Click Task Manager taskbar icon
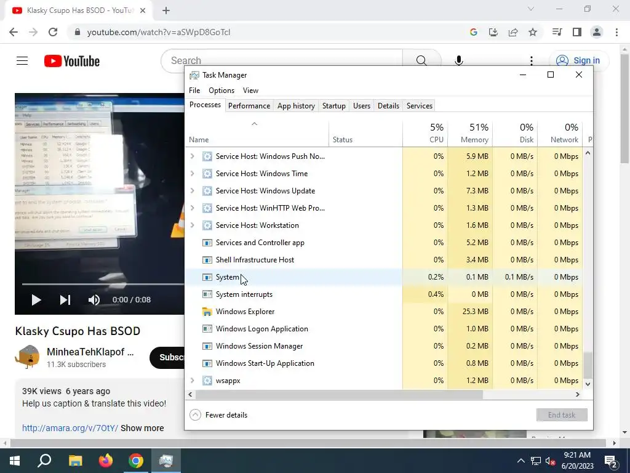Viewport: 630px width, 473px height. point(166,461)
